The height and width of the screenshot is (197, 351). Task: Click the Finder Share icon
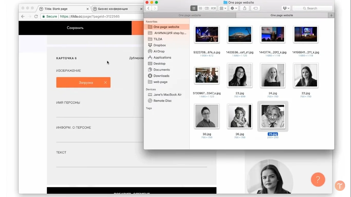pyautogui.click(x=245, y=8)
